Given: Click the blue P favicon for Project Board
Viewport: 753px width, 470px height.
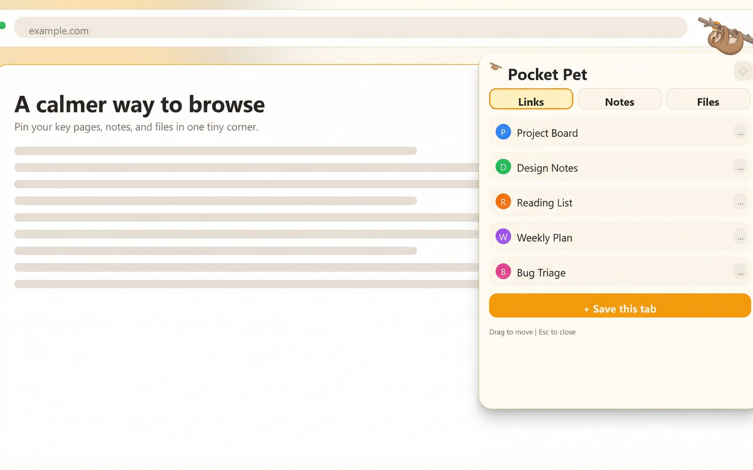Looking at the screenshot, I should coord(503,132).
